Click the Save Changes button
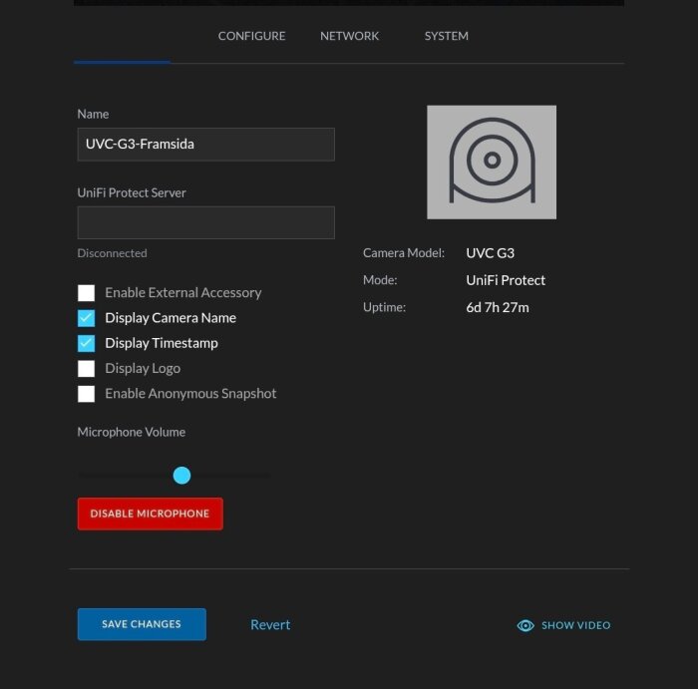Screen dimensions: 698x689 tap(142, 624)
